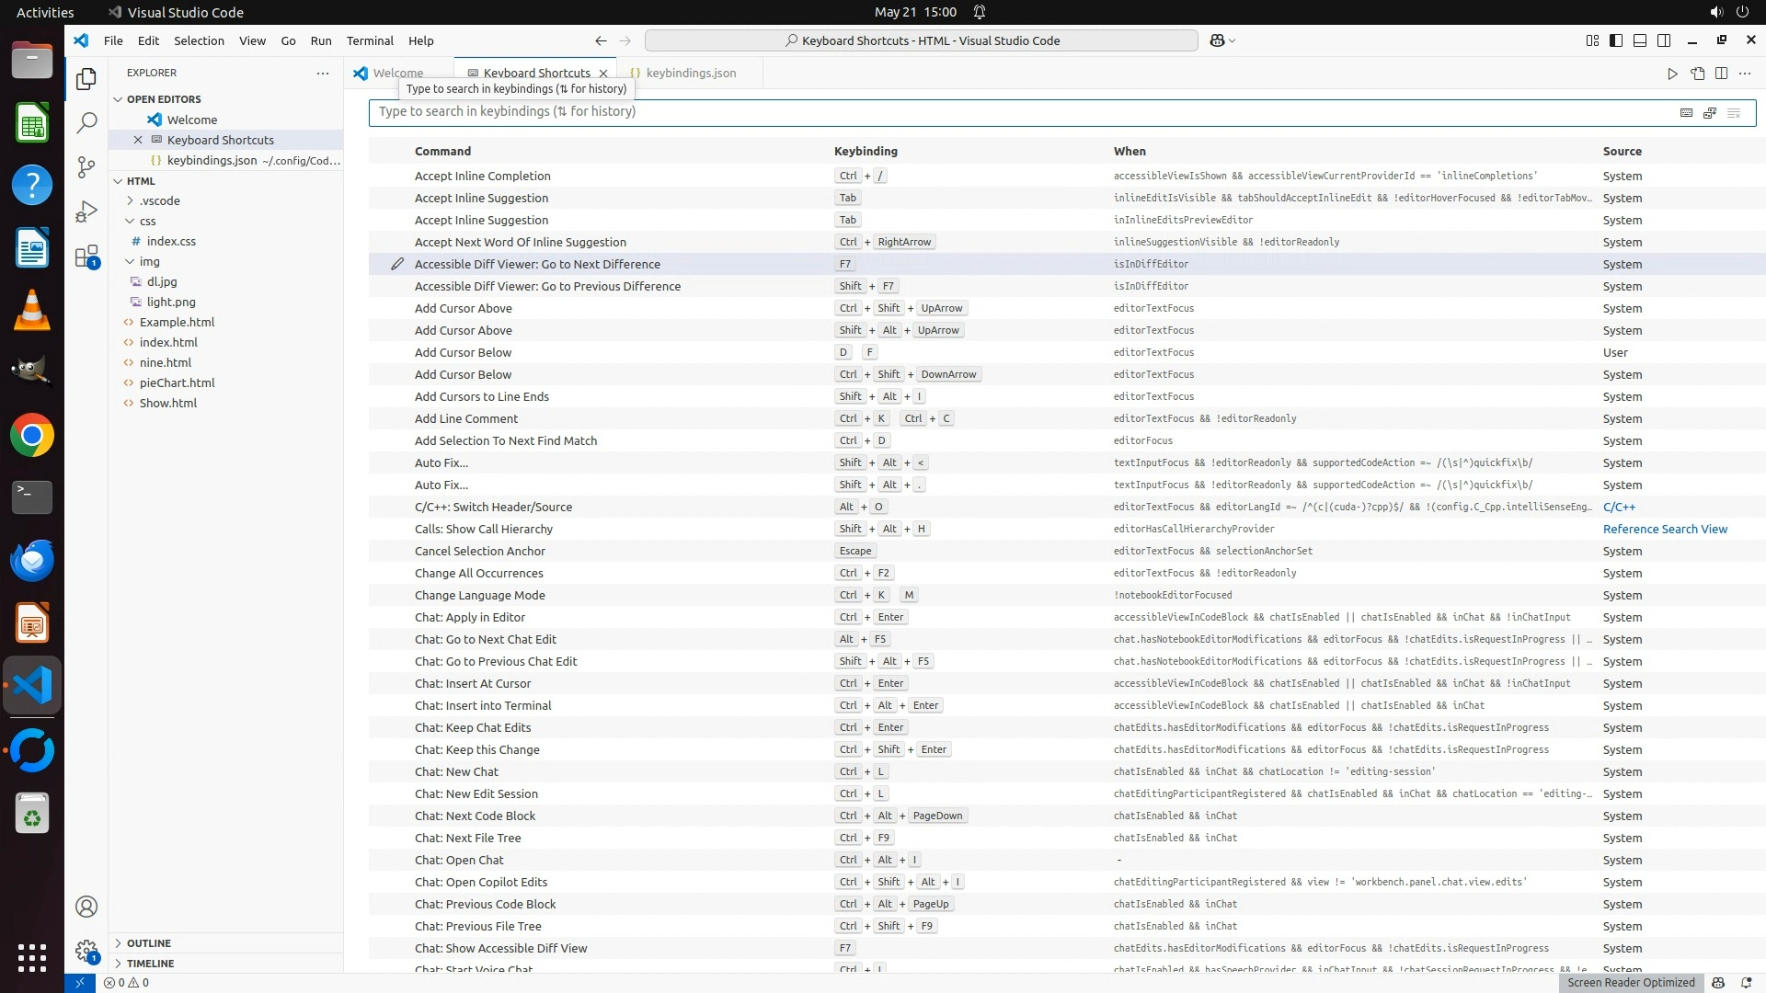Image resolution: width=1766 pixels, height=993 pixels.
Task: Open the Accounts icon in activity bar
Action: click(86, 907)
